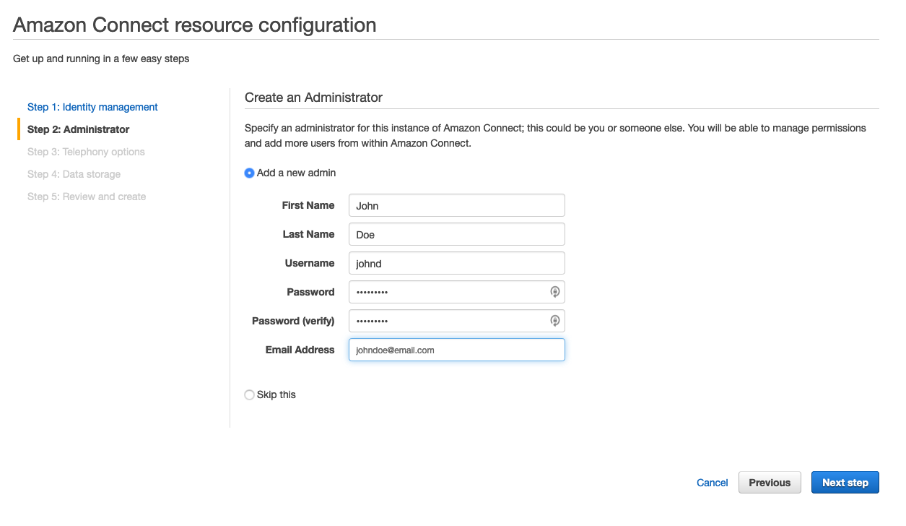The image size is (906, 526).
Task: Click the password manager icon in Password field
Action: pyautogui.click(x=554, y=292)
